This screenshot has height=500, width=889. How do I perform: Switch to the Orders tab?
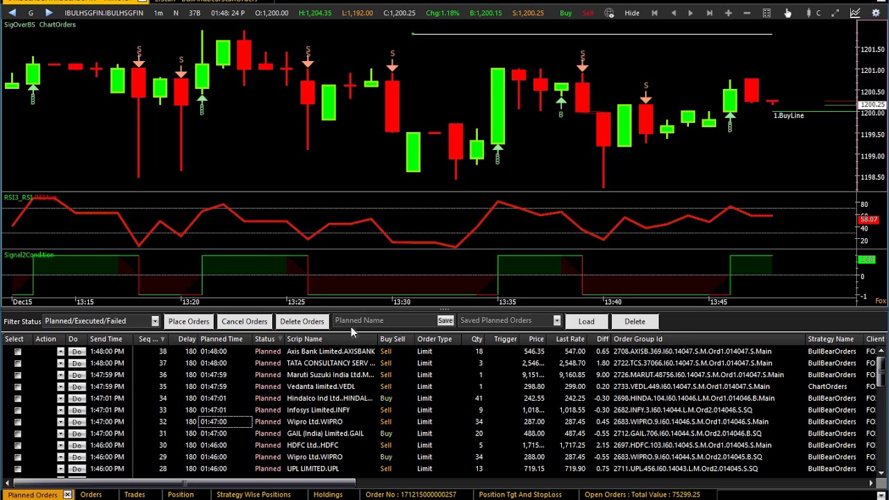tap(91, 494)
